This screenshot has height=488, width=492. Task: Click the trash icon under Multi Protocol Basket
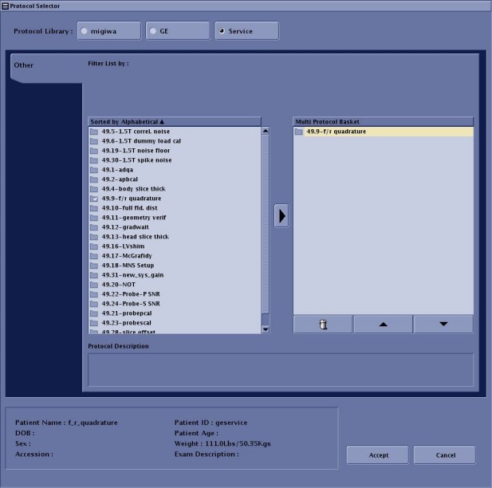[x=322, y=324]
